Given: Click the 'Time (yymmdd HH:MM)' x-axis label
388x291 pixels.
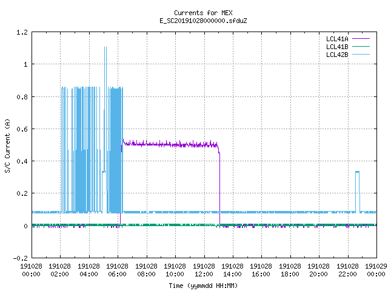Looking at the screenshot, I should pyautogui.click(x=203, y=286).
